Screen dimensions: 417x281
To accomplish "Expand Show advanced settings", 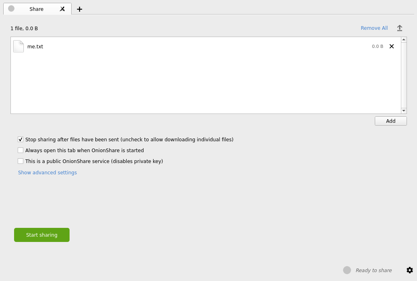I will coord(47,173).
